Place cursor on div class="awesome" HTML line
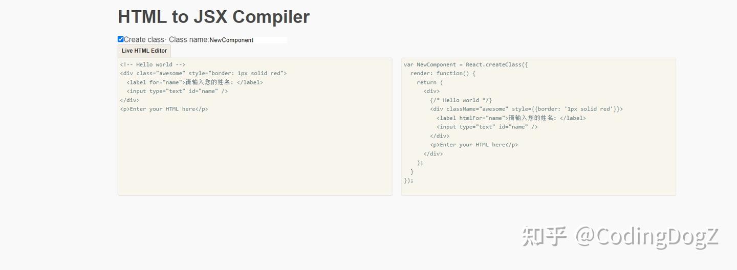The image size is (737, 270). pos(203,73)
